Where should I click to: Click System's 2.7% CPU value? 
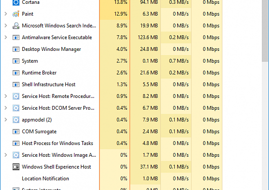(122, 61)
